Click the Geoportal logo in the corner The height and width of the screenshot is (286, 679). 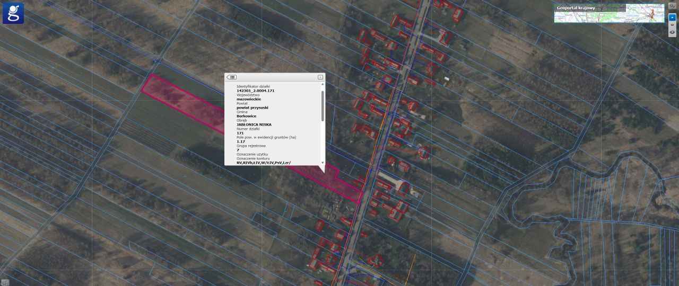(x=13, y=13)
